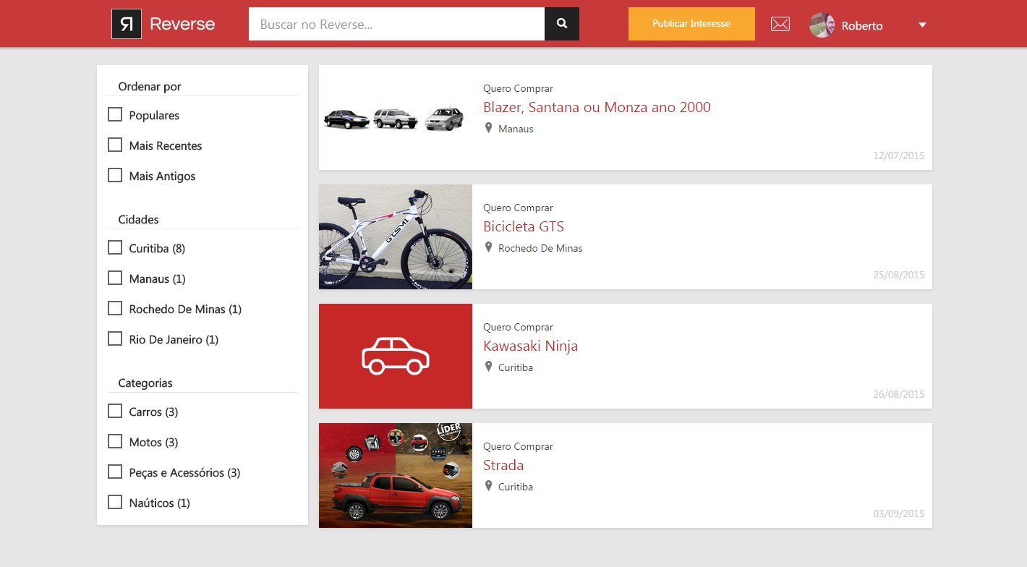Open the Bicicleta GTS listing title
Screen dimensions: 1027x567
523,226
